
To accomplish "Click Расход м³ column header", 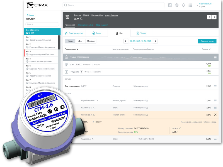I will 206,49.
